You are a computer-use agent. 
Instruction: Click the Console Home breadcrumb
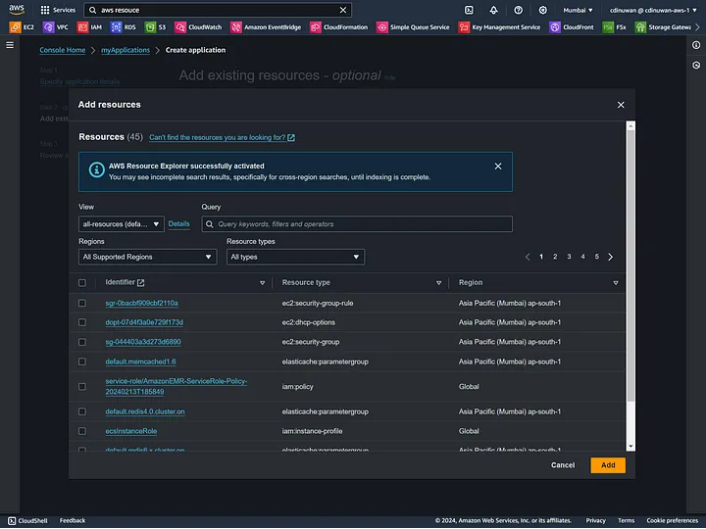[x=63, y=50]
